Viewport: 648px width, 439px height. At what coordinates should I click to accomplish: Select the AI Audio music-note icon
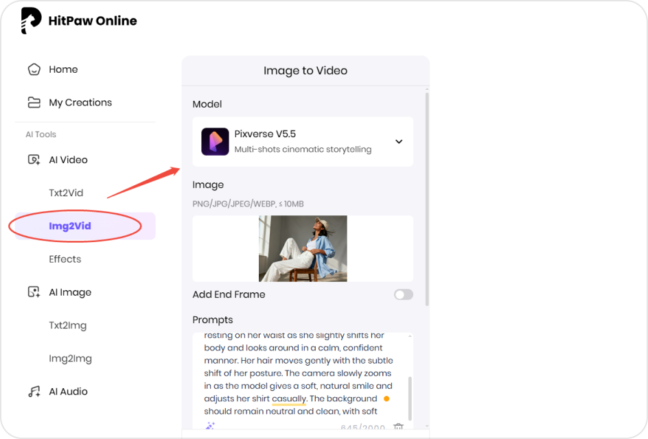(33, 391)
